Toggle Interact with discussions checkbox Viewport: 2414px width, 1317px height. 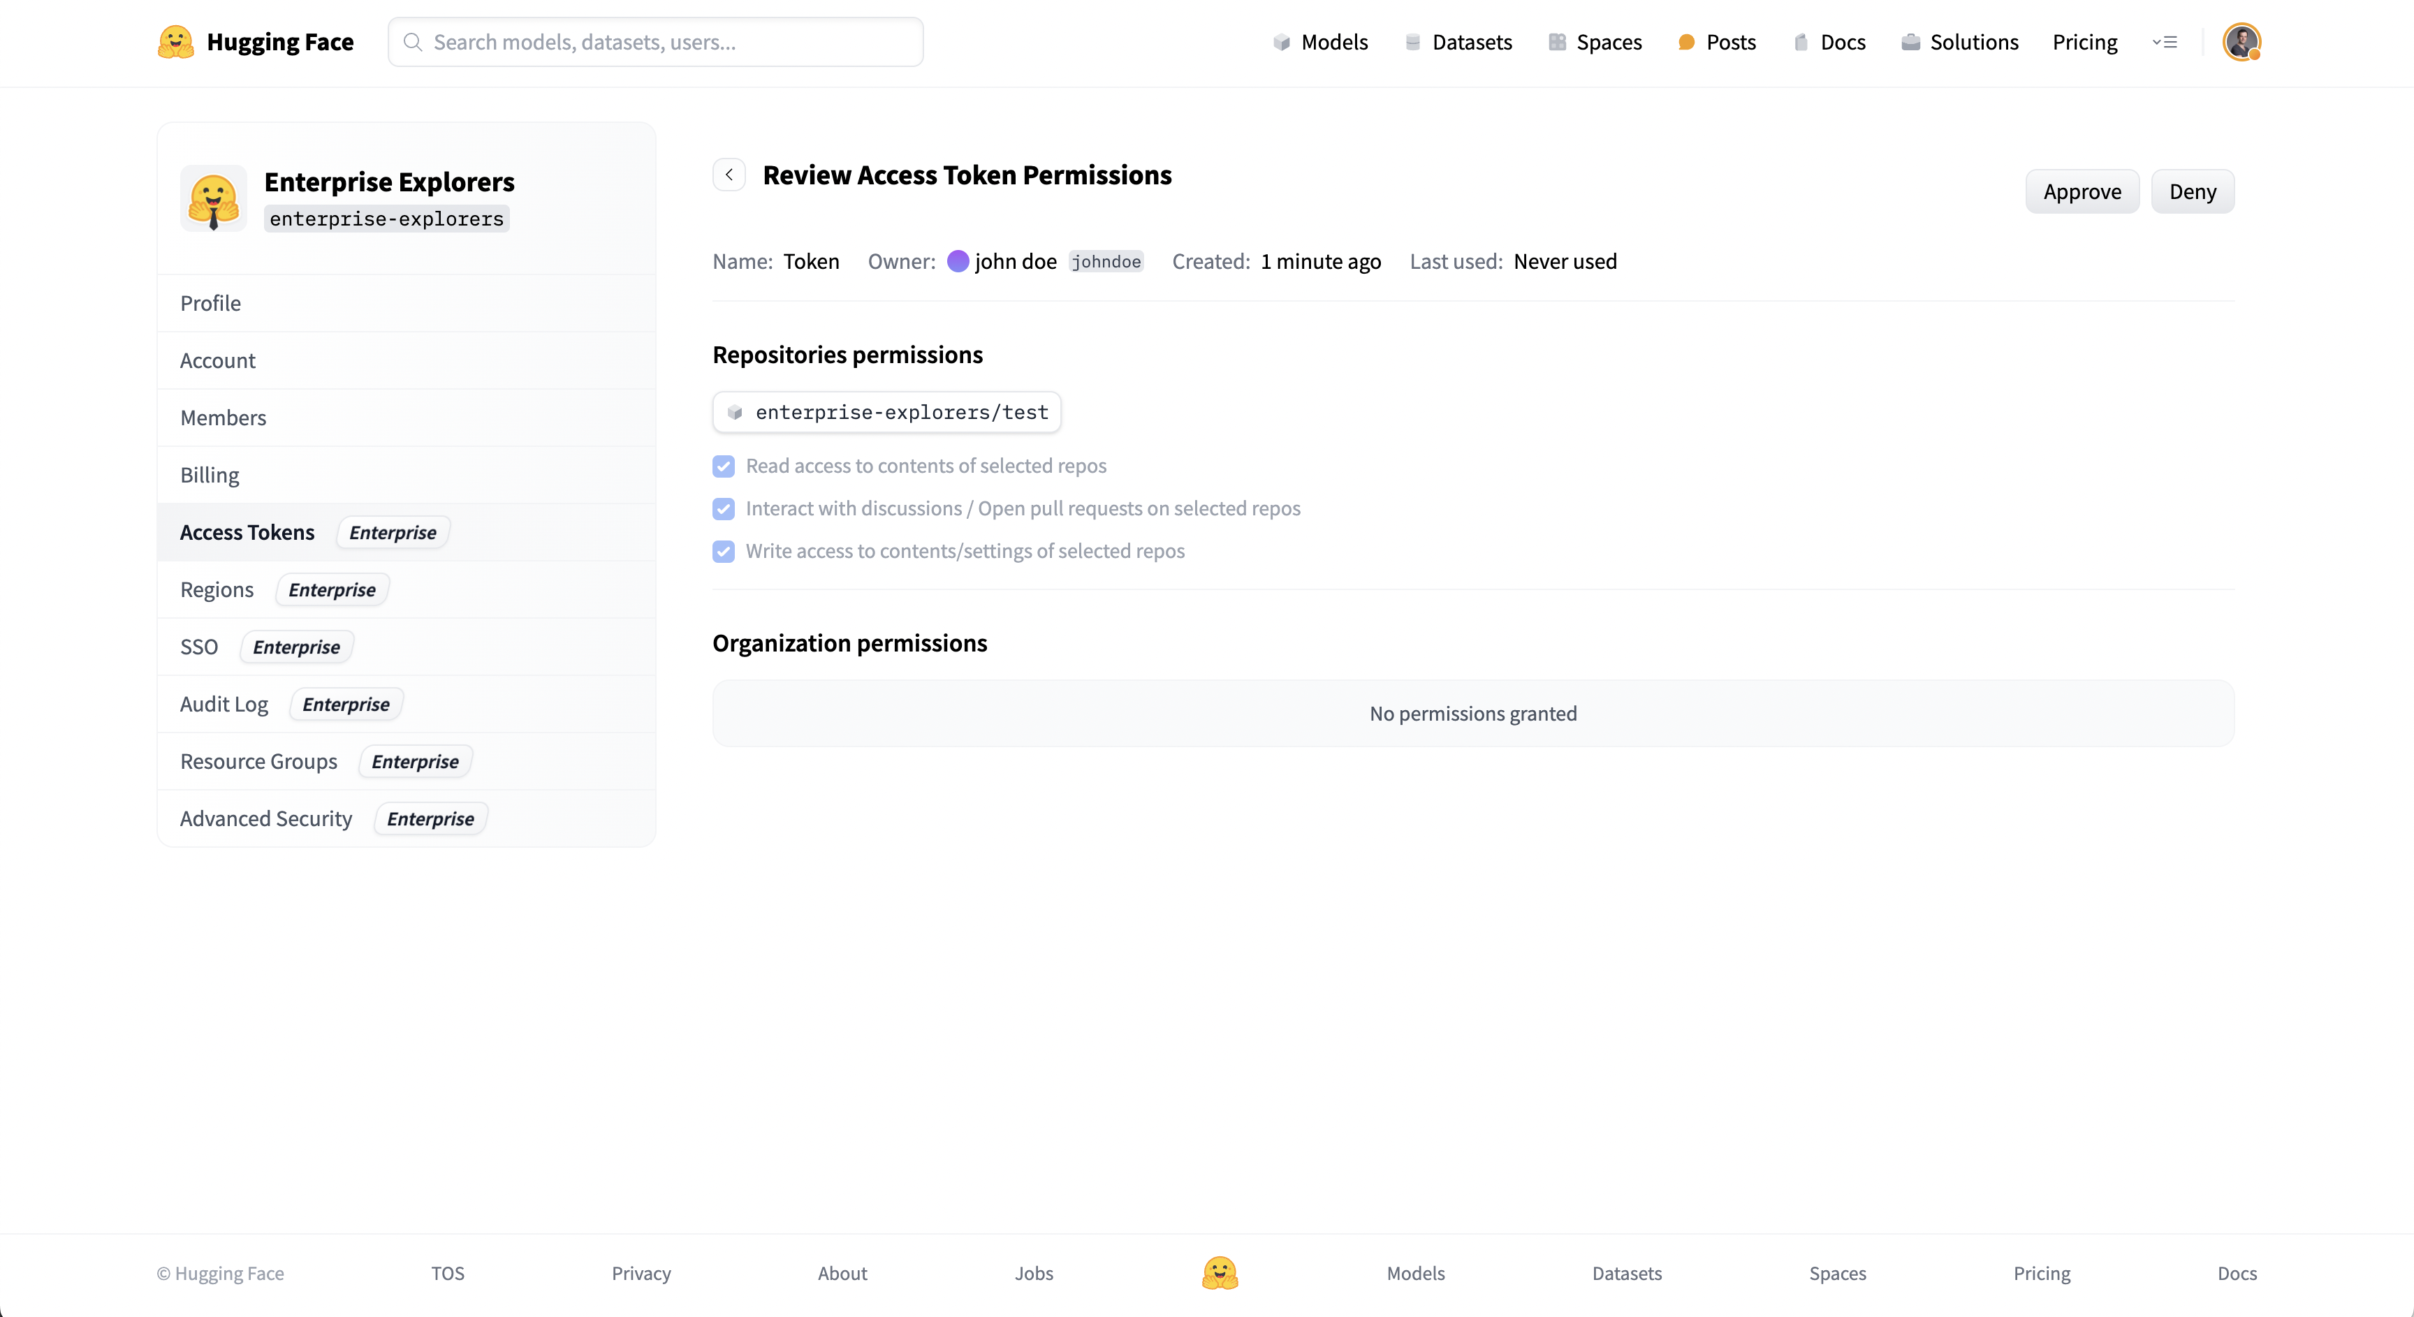[x=724, y=508]
